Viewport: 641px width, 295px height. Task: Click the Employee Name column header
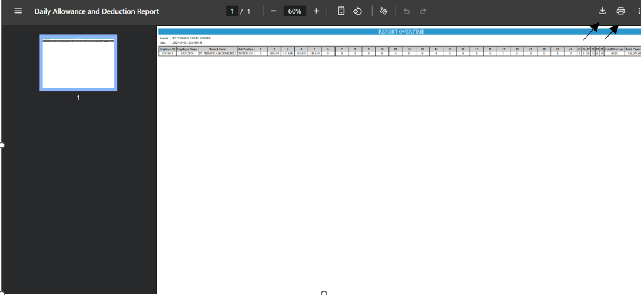[x=187, y=49]
